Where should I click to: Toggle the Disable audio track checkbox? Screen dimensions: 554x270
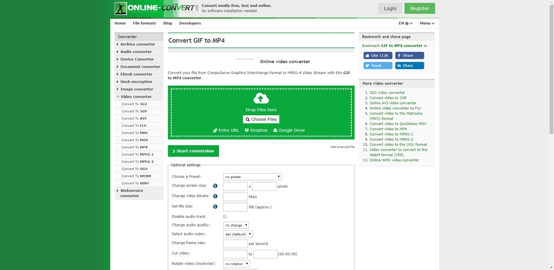coord(225,216)
